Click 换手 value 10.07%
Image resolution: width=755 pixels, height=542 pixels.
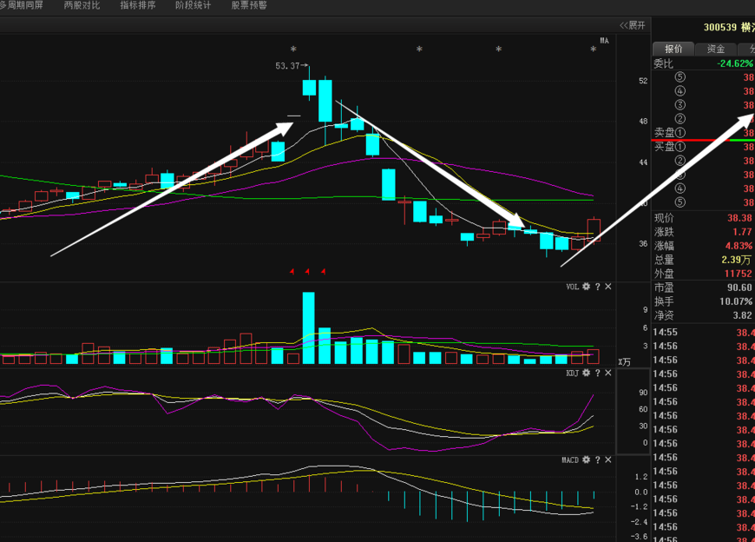pyautogui.click(x=736, y=301)
